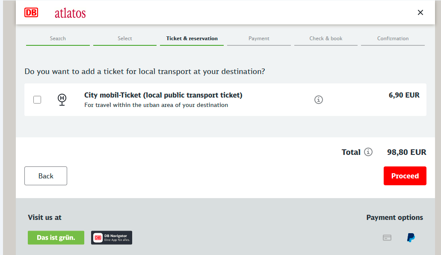Open the DB Navigator app badge
Image resolution: width=441 pixels, height=255 pixels.
112,237
